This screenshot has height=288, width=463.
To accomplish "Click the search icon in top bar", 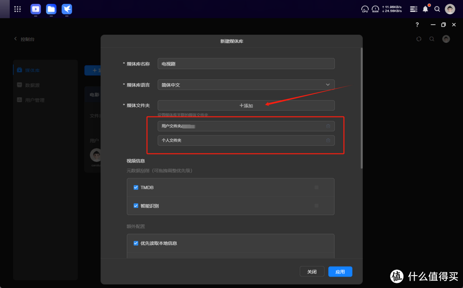I will (437, 9).
